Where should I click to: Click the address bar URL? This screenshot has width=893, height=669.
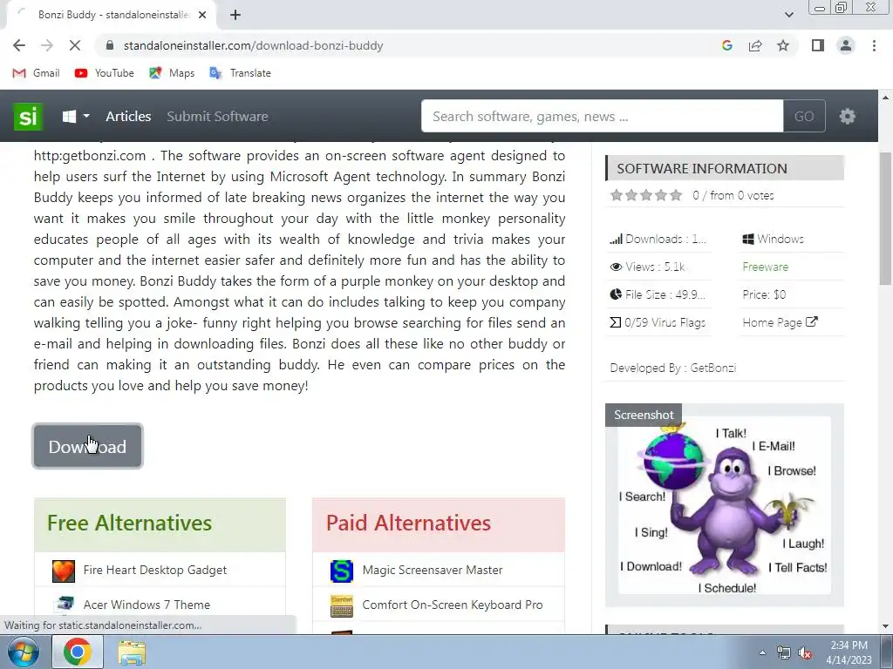pos(254,45)
